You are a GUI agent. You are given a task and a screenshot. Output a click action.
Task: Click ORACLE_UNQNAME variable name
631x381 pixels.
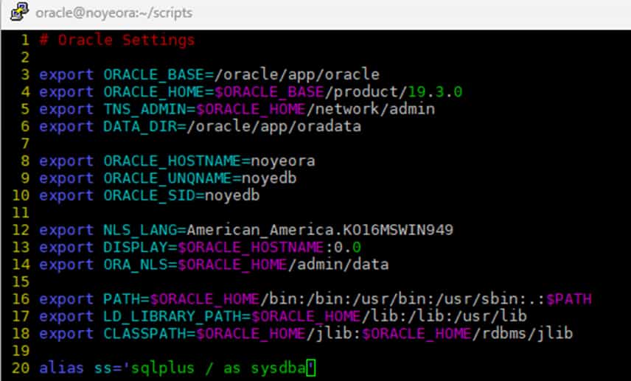pyautogui.click(x=168, y=178)
